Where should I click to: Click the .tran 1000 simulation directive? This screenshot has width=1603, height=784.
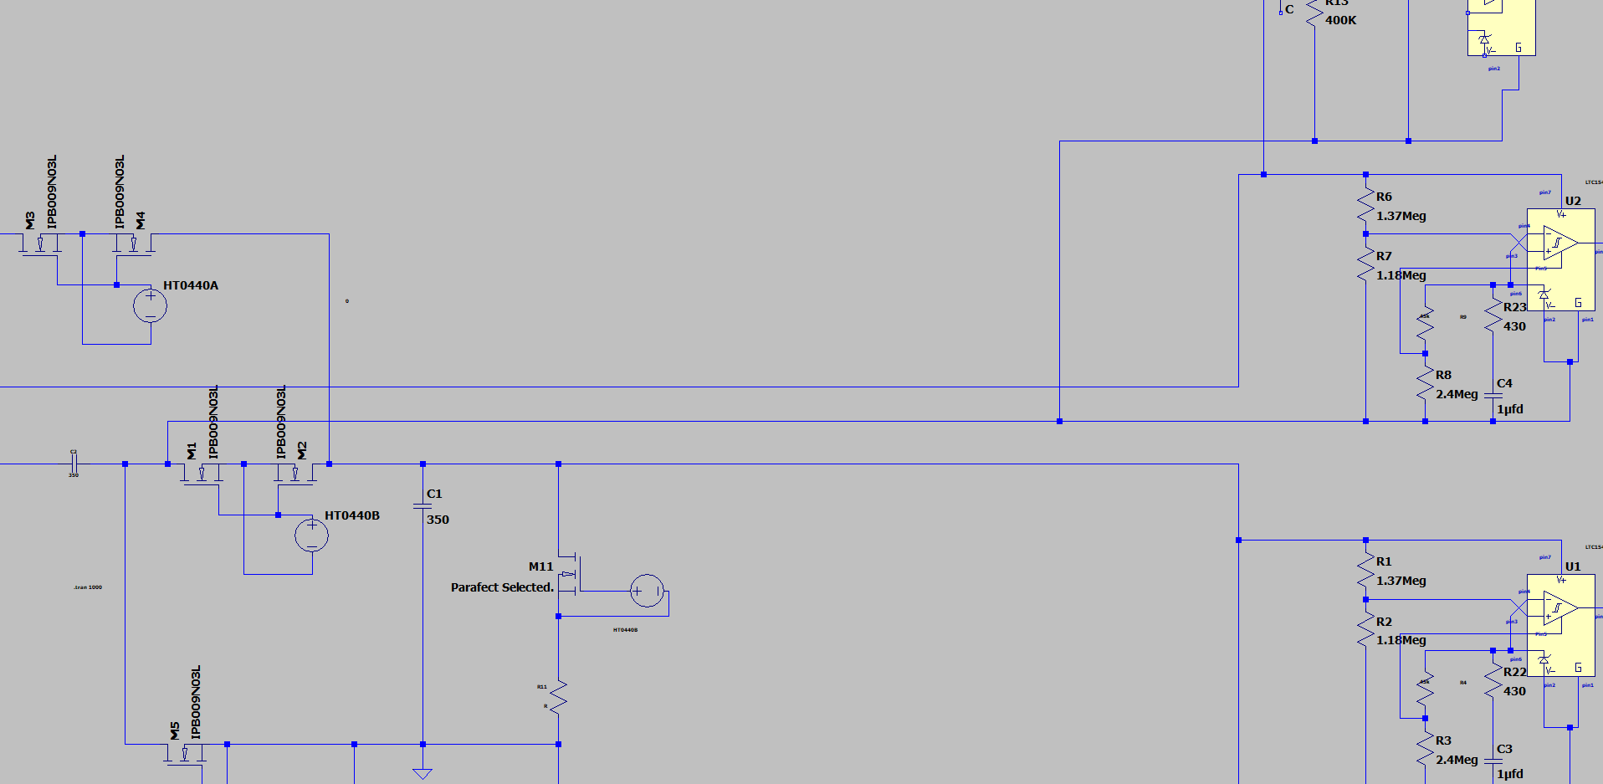(88, 587)
